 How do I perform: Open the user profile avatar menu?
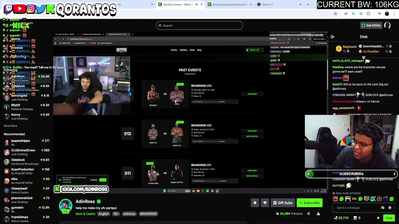tap(387, 26)
